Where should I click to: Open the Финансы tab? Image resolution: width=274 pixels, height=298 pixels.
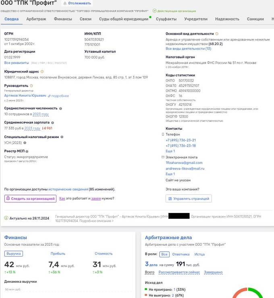[x=63, y=19]
